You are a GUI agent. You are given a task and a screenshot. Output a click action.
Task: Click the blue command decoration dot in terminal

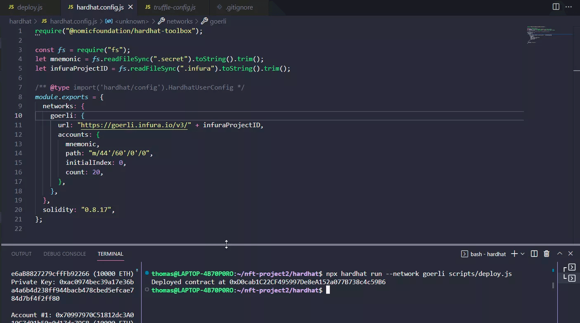(x=147, y=273)
